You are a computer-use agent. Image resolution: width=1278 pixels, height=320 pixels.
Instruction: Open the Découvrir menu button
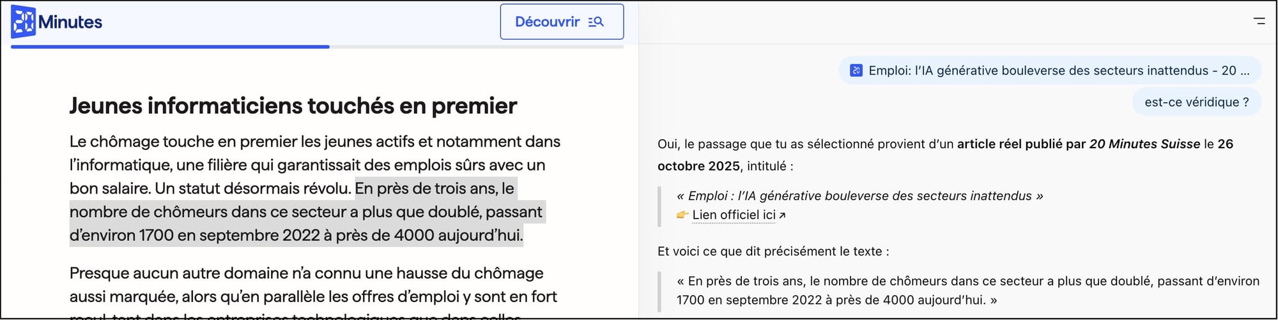(561, 22)
